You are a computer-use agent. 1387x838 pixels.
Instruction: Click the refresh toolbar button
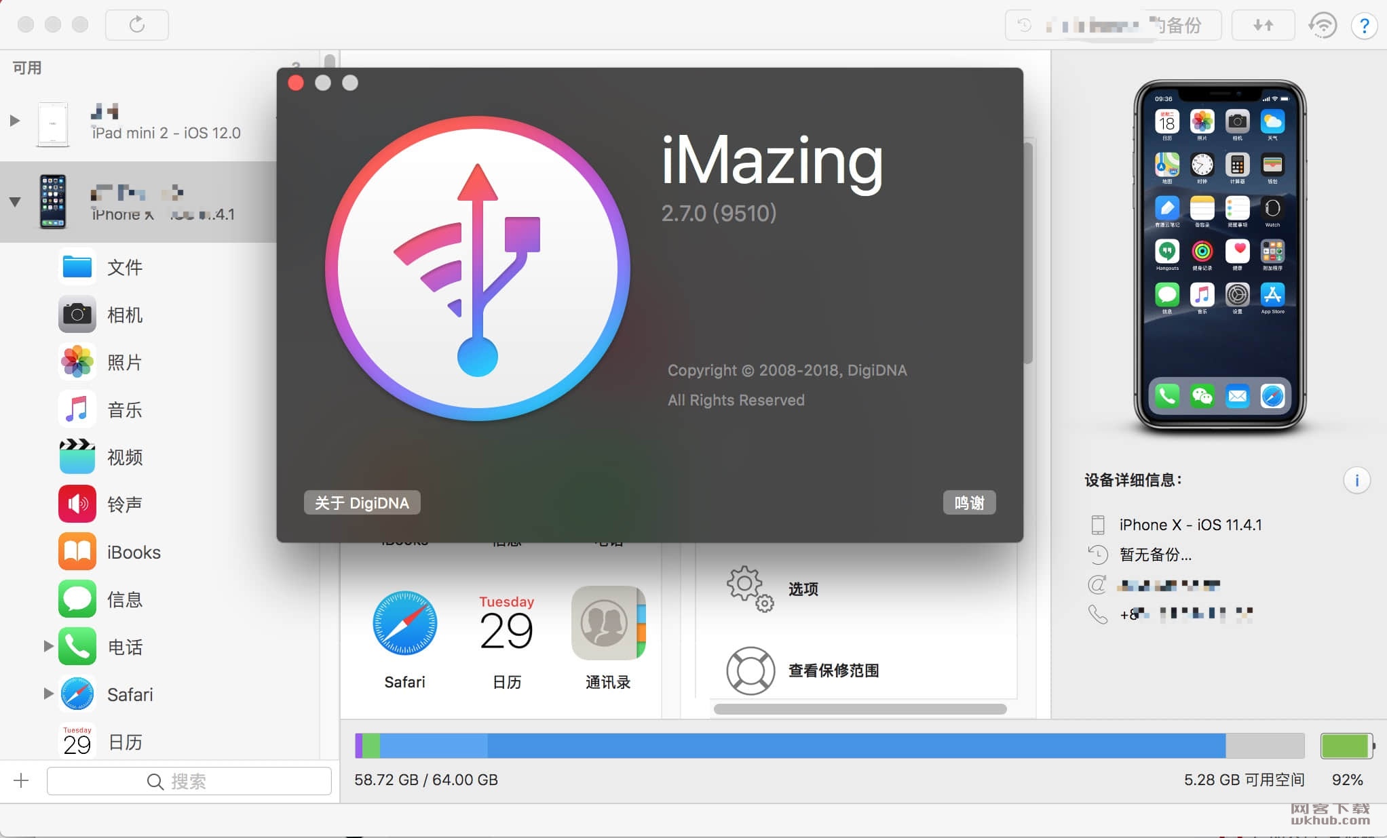pos(137,25)
